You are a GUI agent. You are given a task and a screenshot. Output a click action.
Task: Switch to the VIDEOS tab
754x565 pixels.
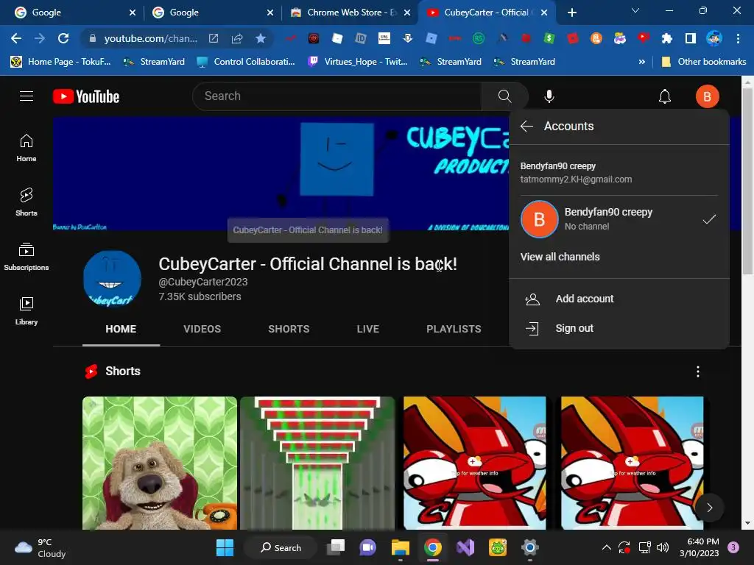(x=202, y=329)
